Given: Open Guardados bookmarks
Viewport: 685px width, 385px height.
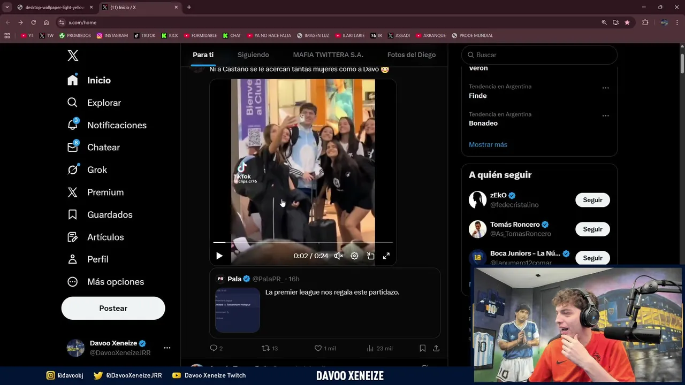Looking at the screenshot, I should click(100, 215).
